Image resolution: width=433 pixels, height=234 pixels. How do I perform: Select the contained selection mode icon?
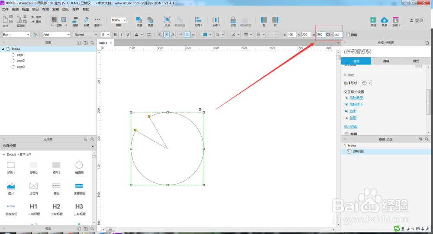point(64,19)
